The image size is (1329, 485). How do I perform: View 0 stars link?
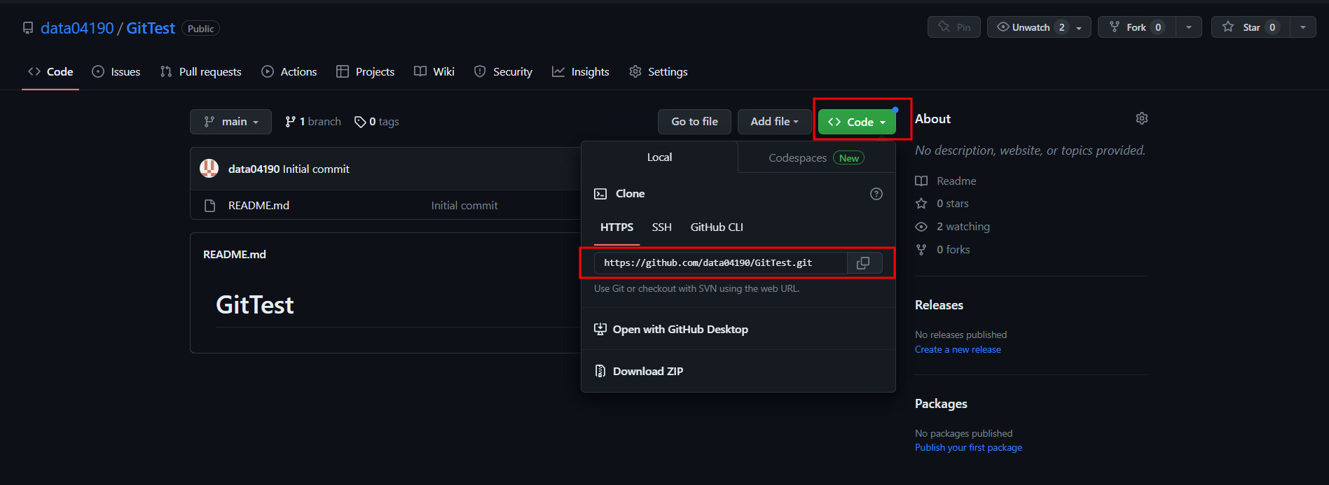click(x=942, y=204)
